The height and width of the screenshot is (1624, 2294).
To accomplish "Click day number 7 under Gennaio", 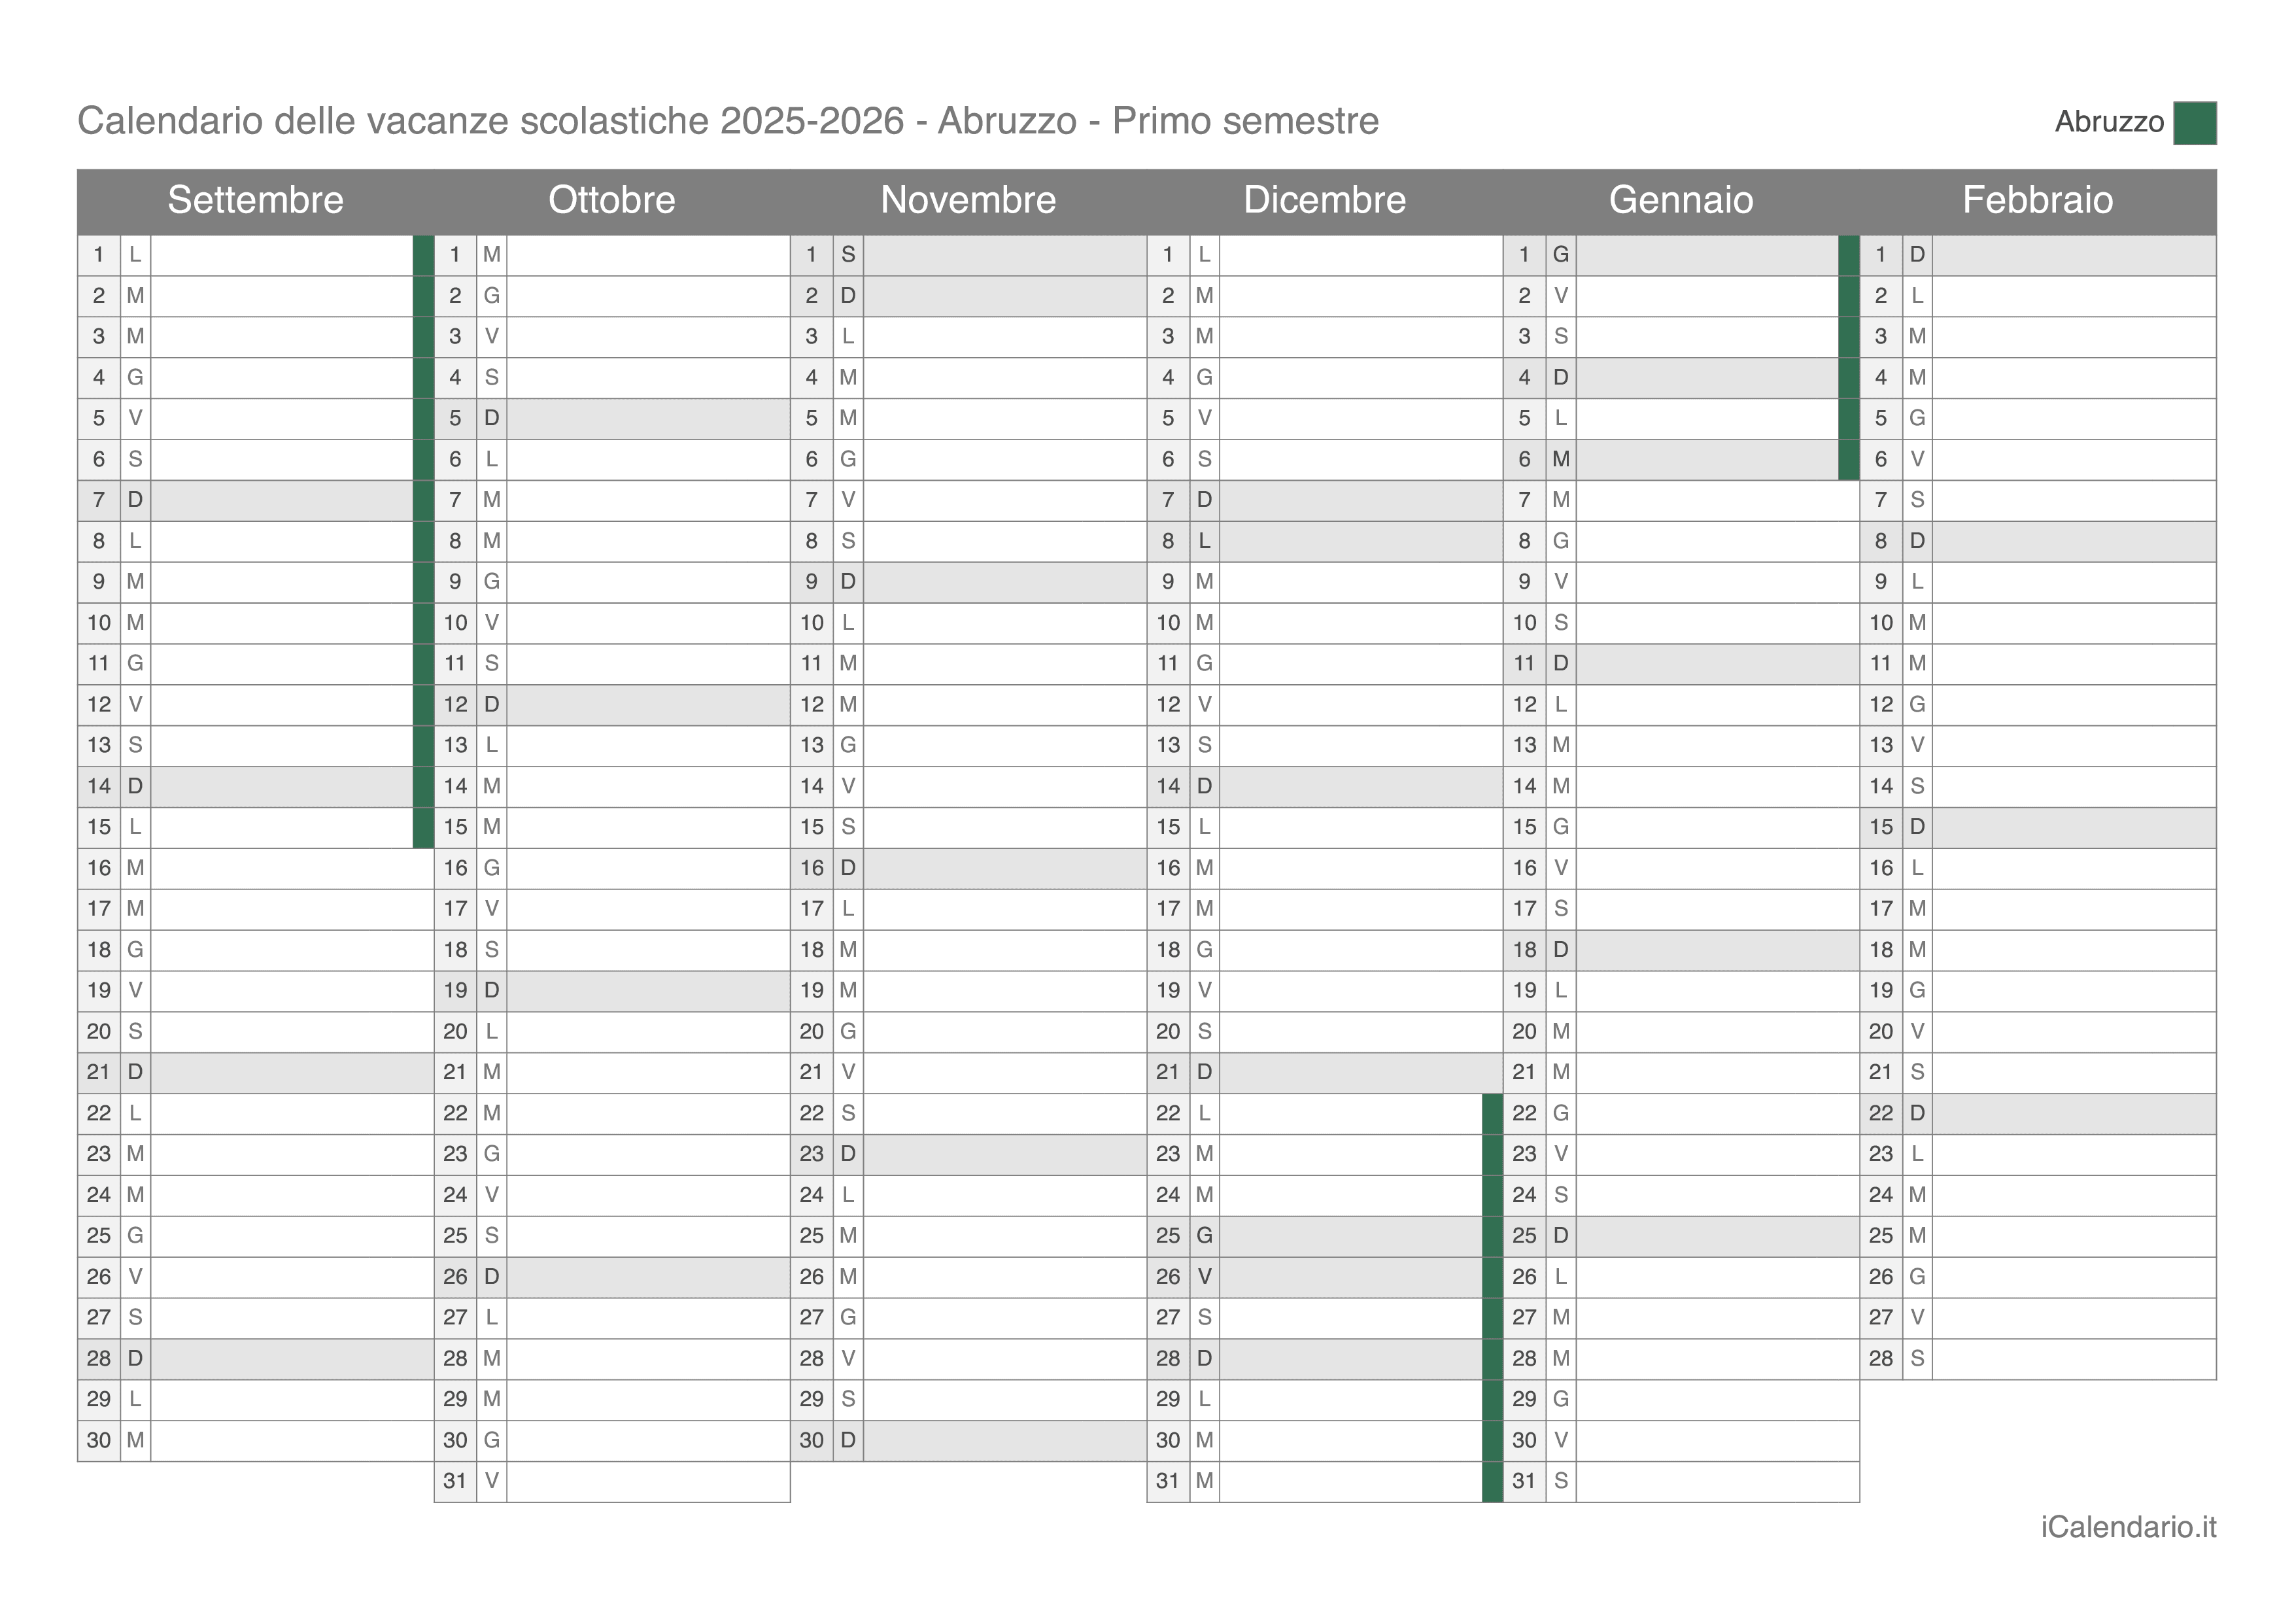I will (1524, 500).
